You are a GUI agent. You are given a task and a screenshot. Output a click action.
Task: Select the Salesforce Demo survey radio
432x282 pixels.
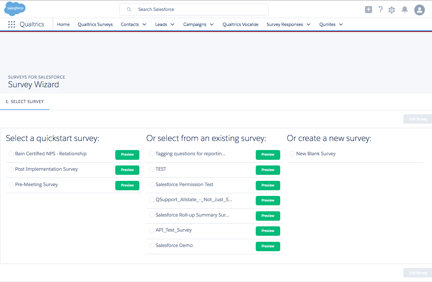tap(152, 246)
